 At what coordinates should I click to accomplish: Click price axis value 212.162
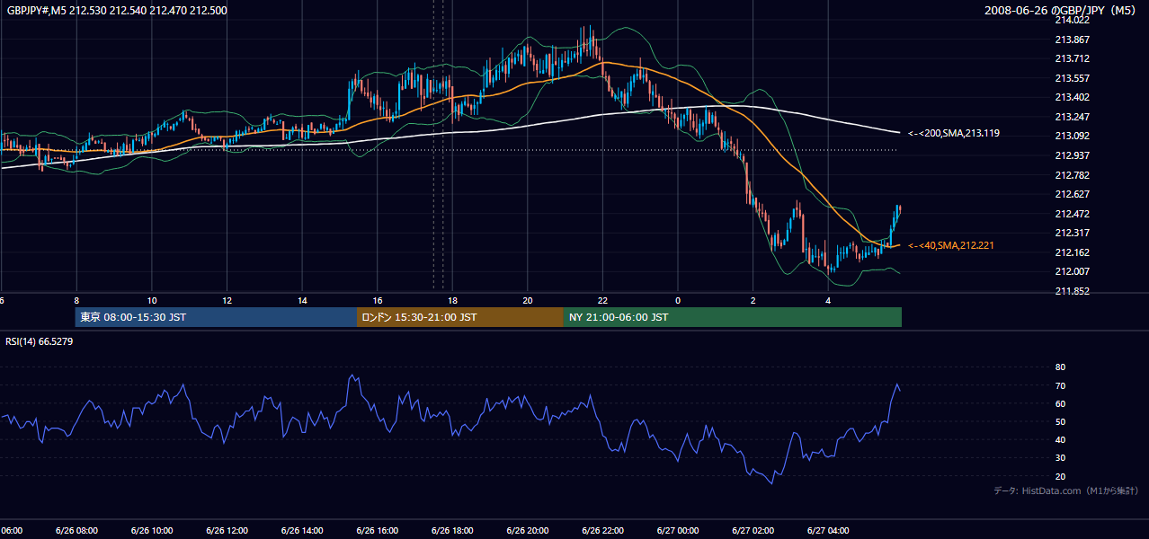(1071, 252)
